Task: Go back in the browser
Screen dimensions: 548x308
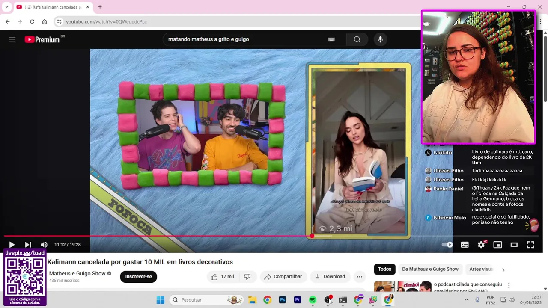Action: click(7, 21)
